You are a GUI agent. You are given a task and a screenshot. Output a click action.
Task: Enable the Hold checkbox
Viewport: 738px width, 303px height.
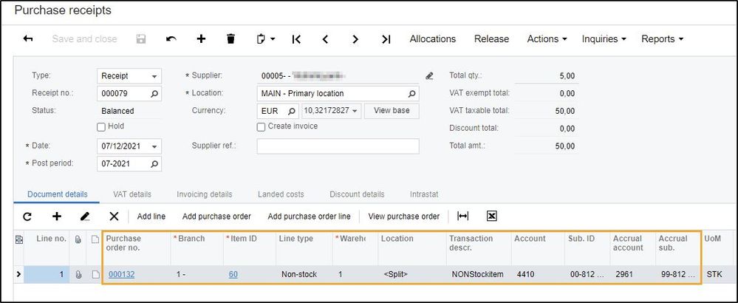(102, 126)
